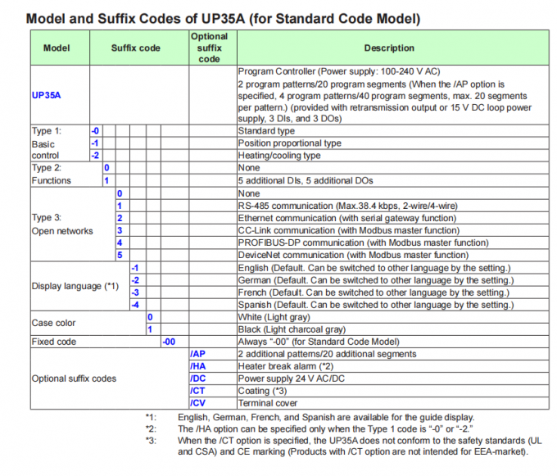Click the Heating/cooling type description
Viewport: 557px width, 476px height.
(x=278, y=155)
